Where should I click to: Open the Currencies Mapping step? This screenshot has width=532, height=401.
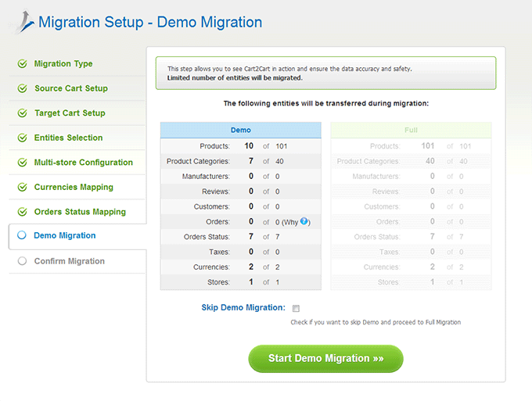(x=74, y=187)
